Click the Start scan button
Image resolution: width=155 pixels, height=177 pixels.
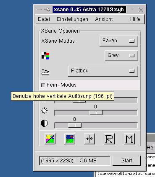coord(126,161)
